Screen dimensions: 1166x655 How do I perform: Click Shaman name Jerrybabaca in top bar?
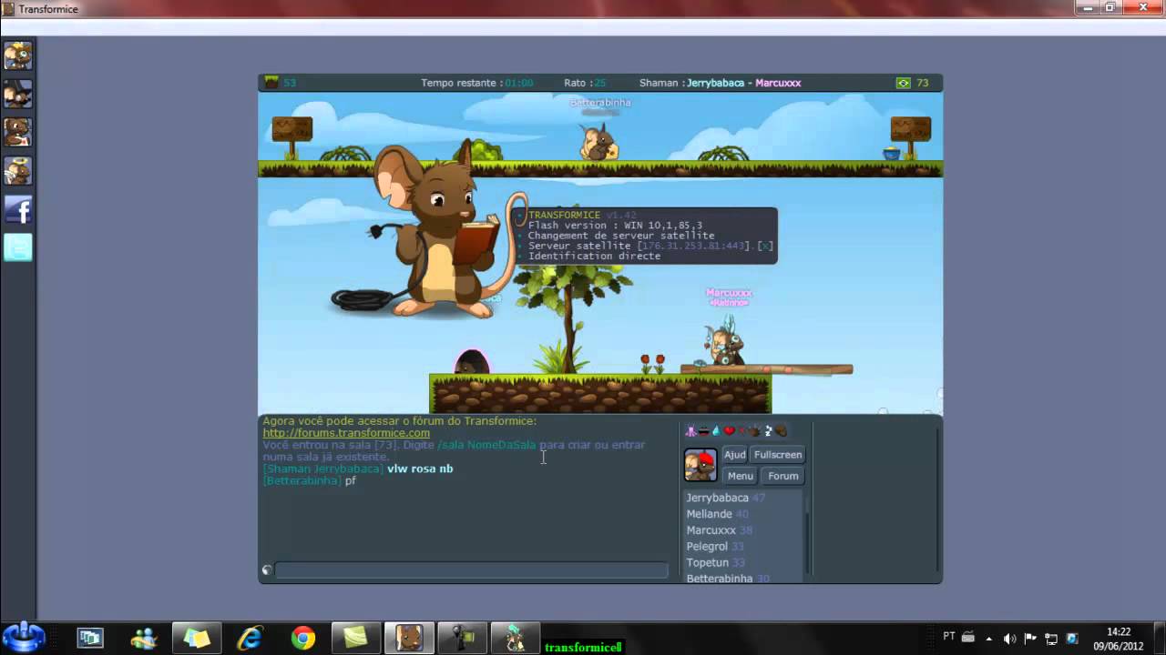[716, 83]
